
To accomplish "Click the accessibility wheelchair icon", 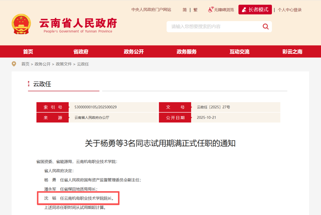I will (x=210, y=9).
